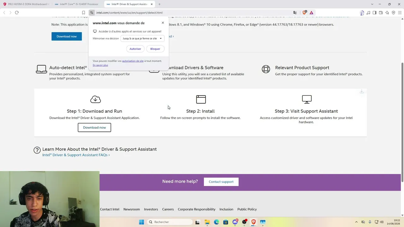404x227 pixels.
Task: Click the Step 2 Install window icon
Action: coord(201,99)
